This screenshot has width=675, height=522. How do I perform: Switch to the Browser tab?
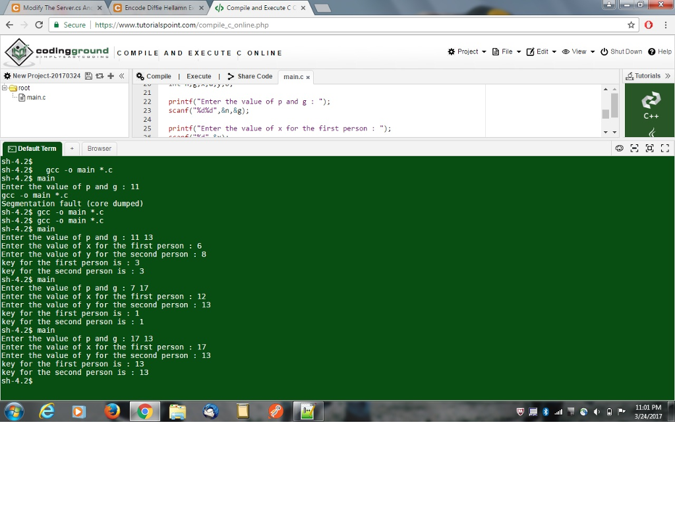click(x=100, y=149)
